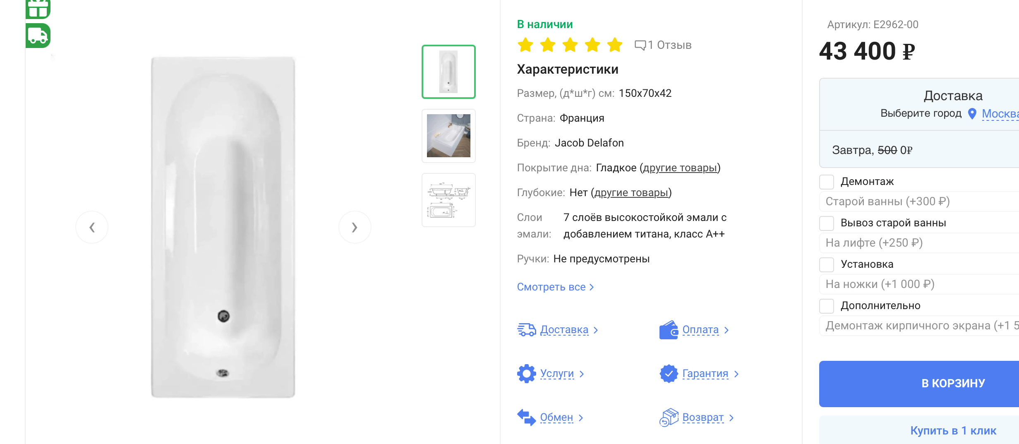Click the delivery truck icon beside Доставка

(526, 330)
